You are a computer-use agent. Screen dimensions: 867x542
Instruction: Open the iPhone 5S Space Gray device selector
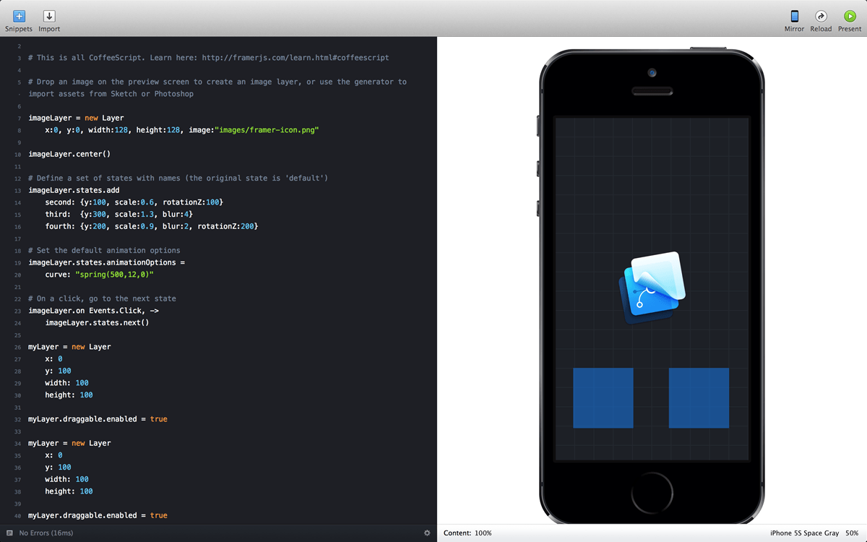[x=804, y=533]
